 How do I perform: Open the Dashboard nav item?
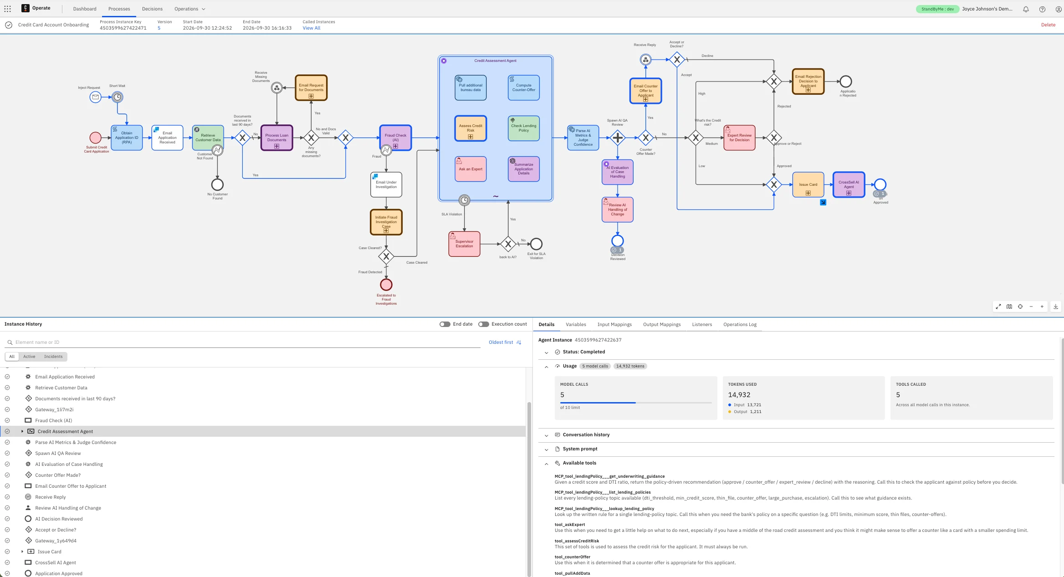click(85, 9)
